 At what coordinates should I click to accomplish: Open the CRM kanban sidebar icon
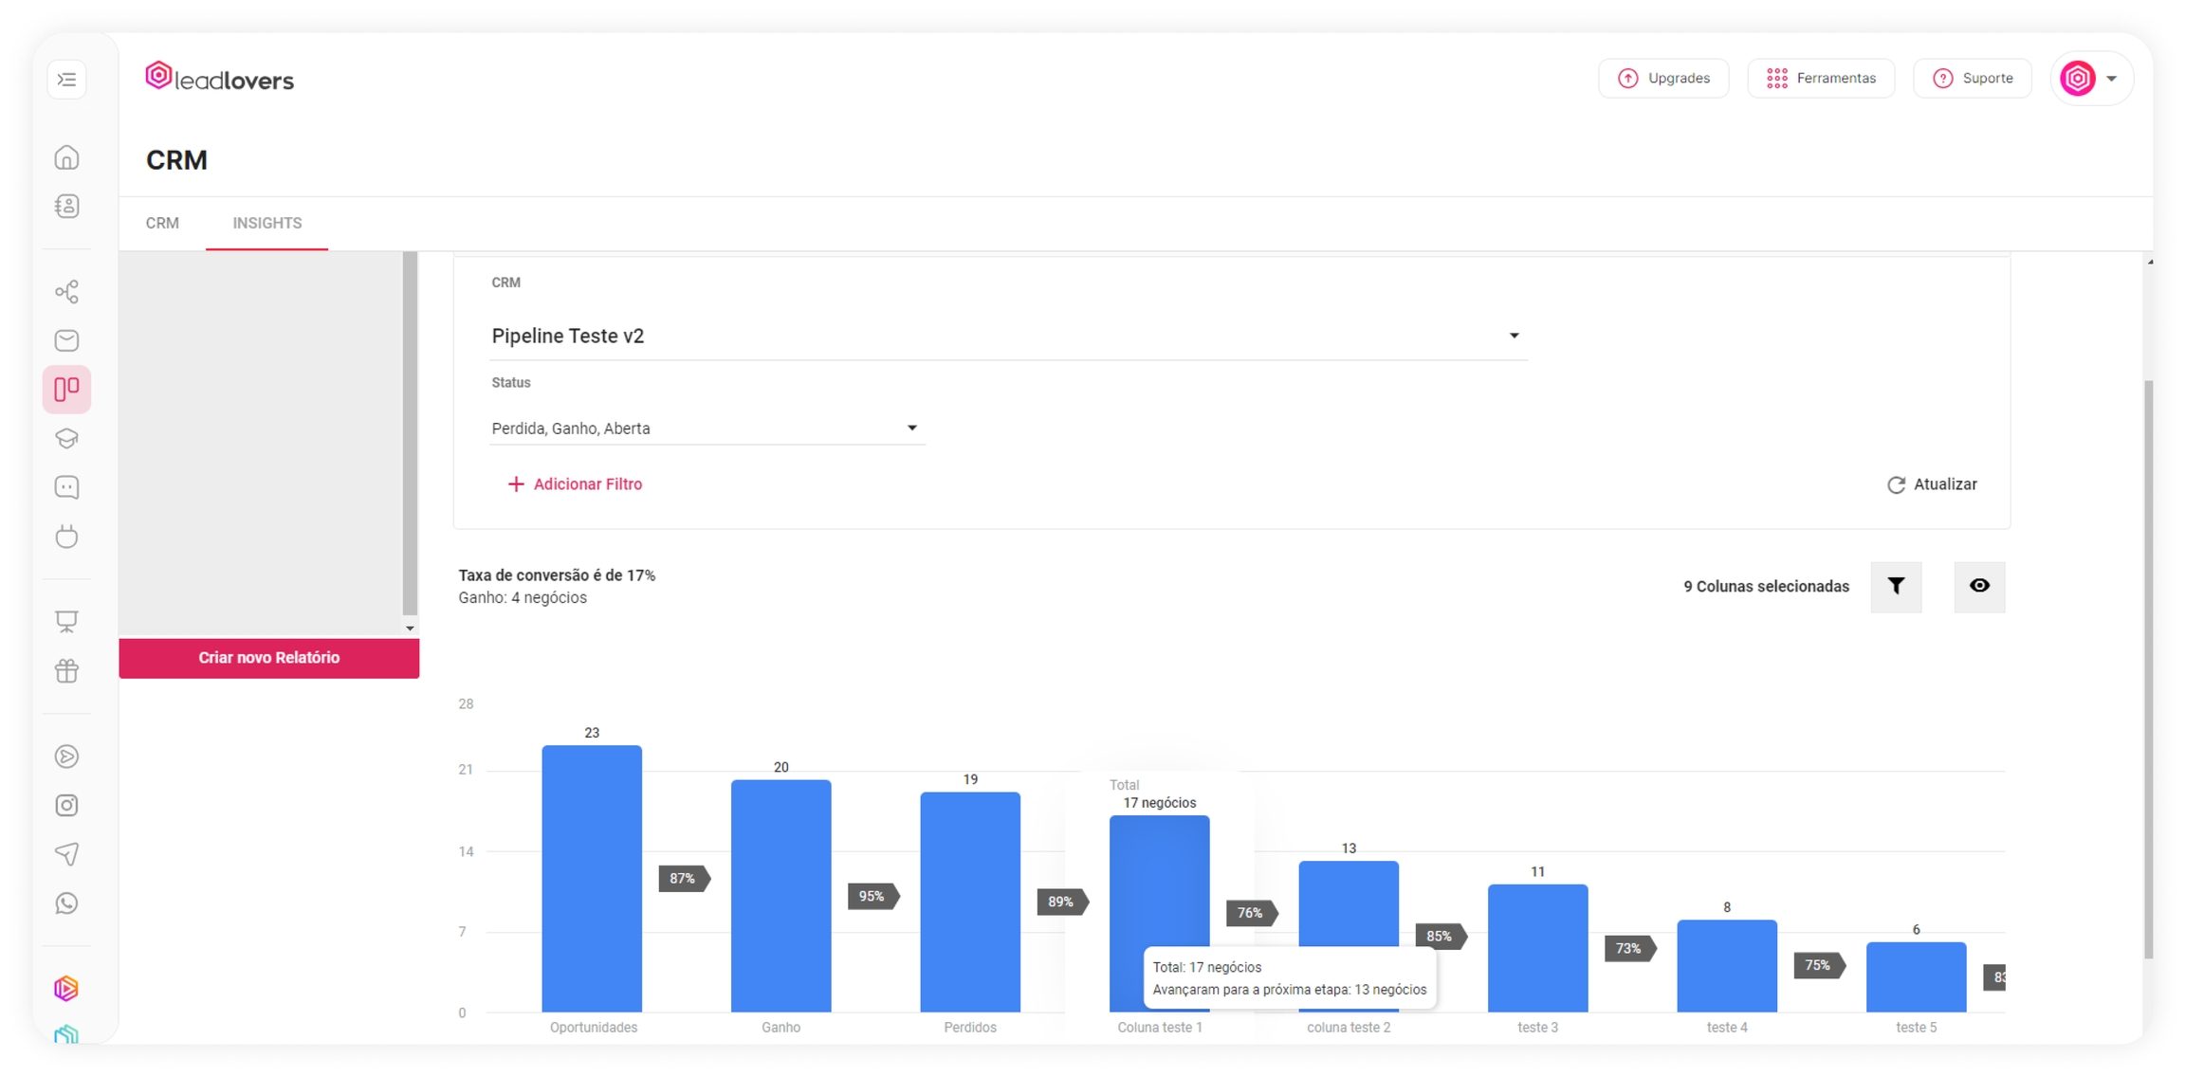(x=66, y=389)
